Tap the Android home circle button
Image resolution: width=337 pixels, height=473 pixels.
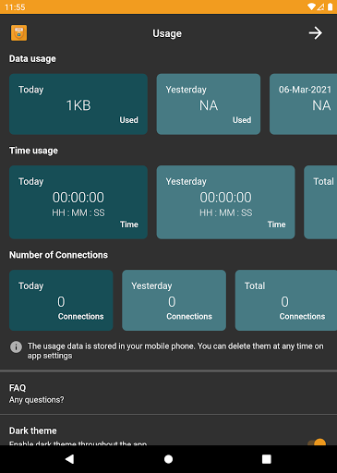click(x=168, y=459)
